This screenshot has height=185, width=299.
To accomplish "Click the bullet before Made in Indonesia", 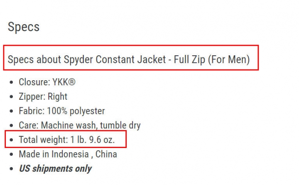I will [x=12, y=154].
